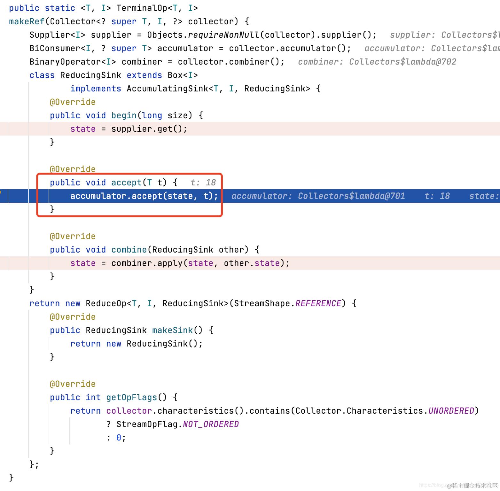This screenshot has height=491, width=500.
Task: Click StreamOpFlag.NOT_ORDERED constant
Action: coord(177,424)
